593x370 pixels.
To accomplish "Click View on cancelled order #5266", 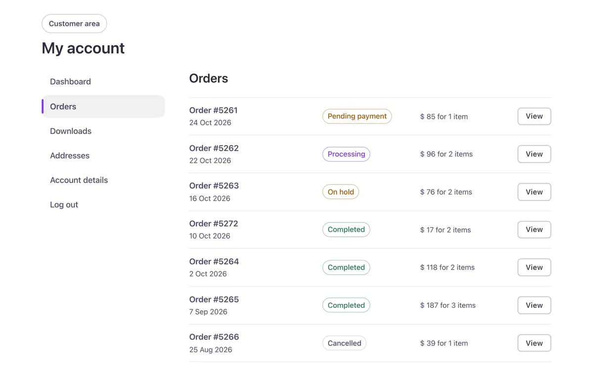I will tap(534, 343).
